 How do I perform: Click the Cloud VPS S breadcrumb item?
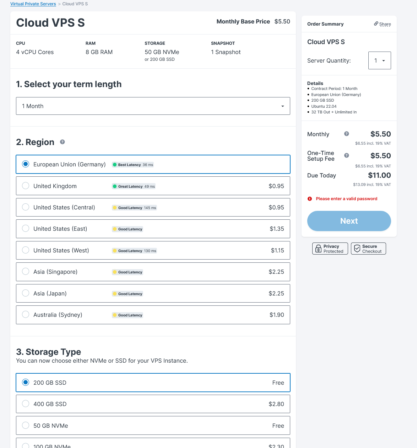coord(75,4)
